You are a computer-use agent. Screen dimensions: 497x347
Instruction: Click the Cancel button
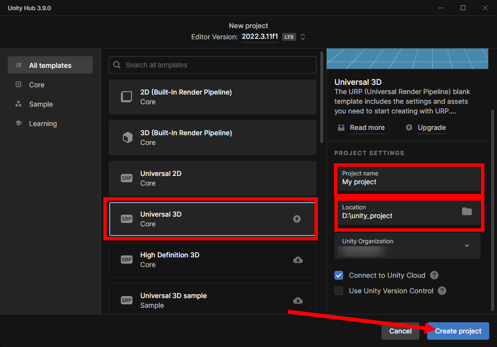[x=400, y=331]
